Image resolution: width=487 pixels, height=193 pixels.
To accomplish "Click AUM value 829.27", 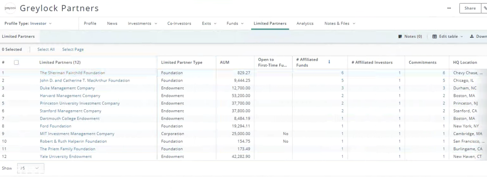I will pyautogui.click(x=244, y=73).
